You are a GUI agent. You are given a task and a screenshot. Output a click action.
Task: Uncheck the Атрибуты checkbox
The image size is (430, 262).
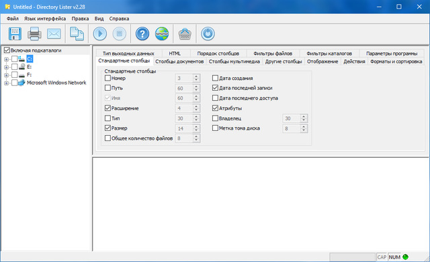click(215, 108)
